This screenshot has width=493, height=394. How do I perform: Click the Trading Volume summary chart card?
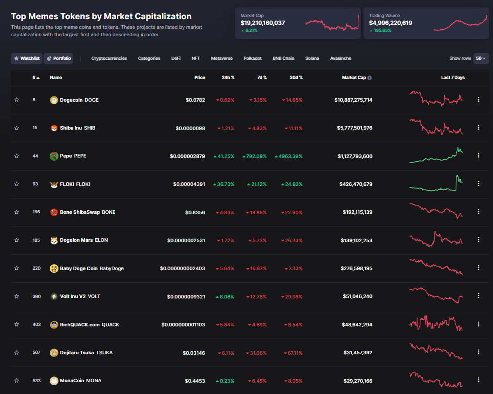click(x=426, y=23)
